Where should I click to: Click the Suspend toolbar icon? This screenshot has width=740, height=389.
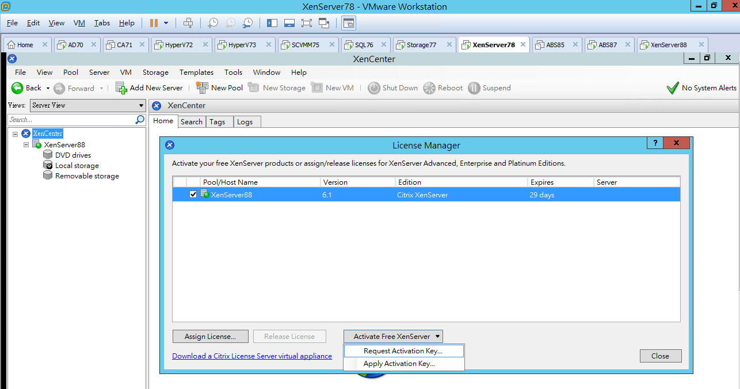click(474, 88)
